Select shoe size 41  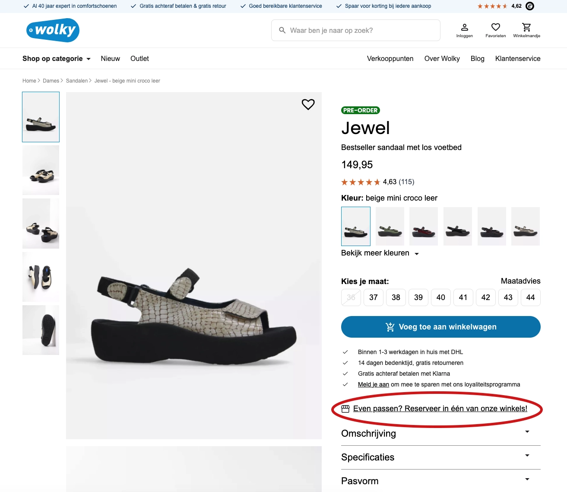[x=463, y=297]
